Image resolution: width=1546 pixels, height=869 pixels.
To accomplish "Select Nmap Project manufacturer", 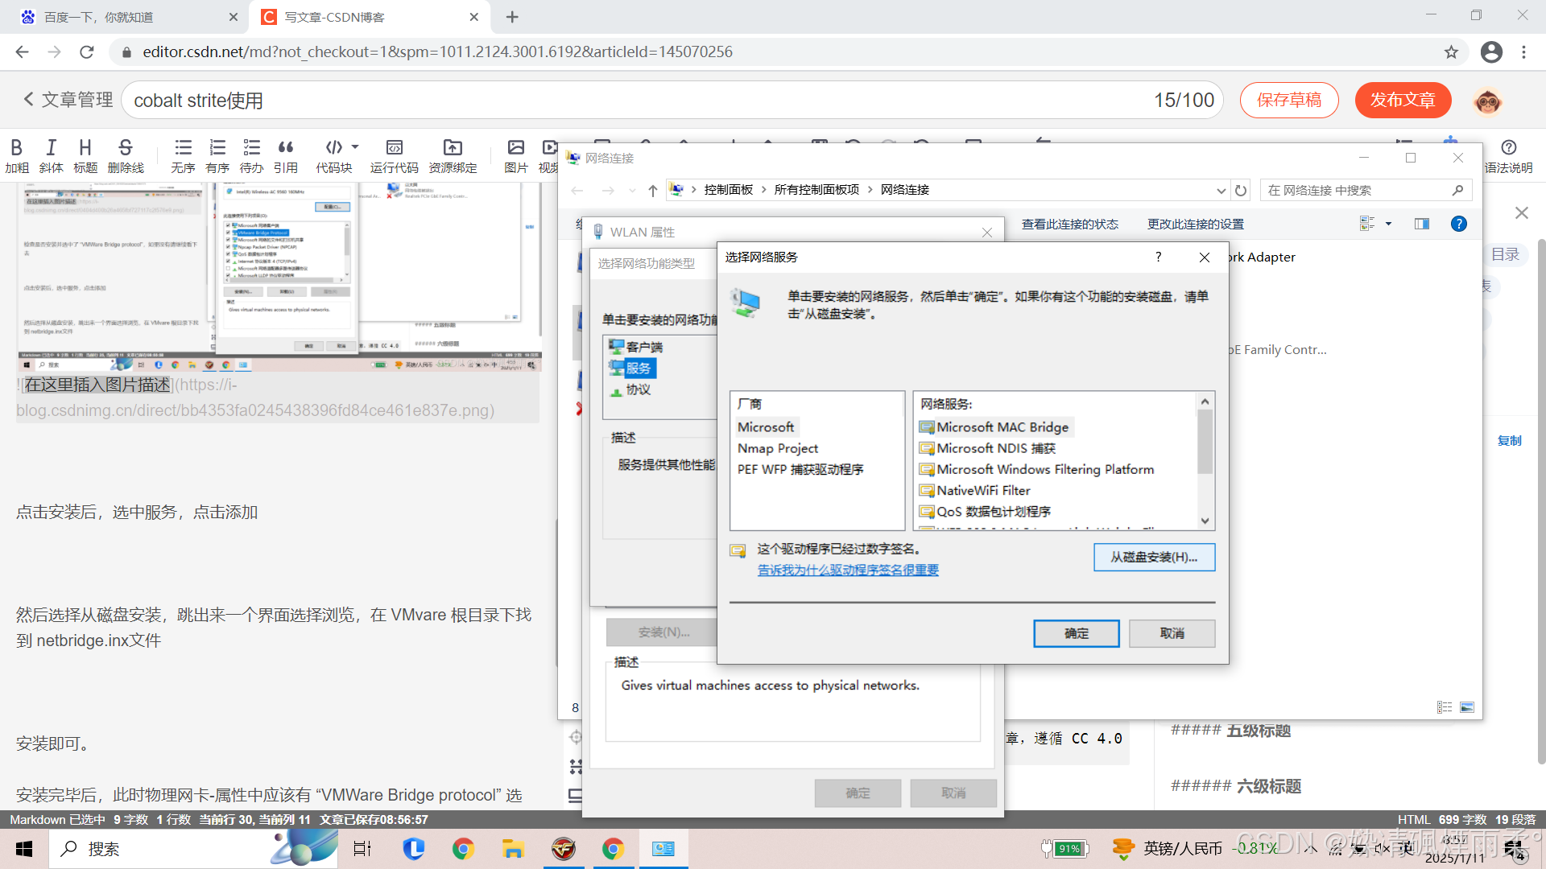I will click(x=777, y=448).
